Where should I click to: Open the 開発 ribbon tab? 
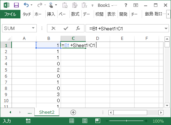click(x=123, y=14)
